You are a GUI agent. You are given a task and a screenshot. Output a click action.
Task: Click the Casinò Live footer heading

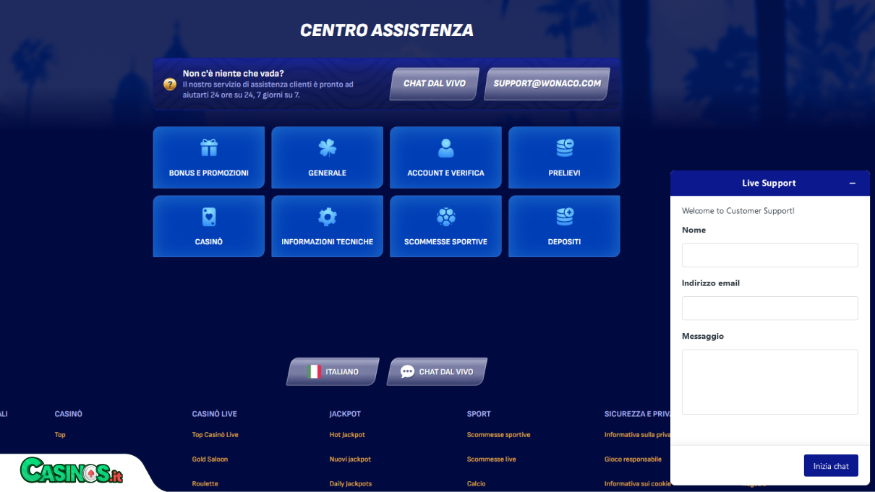pos(215,414)
